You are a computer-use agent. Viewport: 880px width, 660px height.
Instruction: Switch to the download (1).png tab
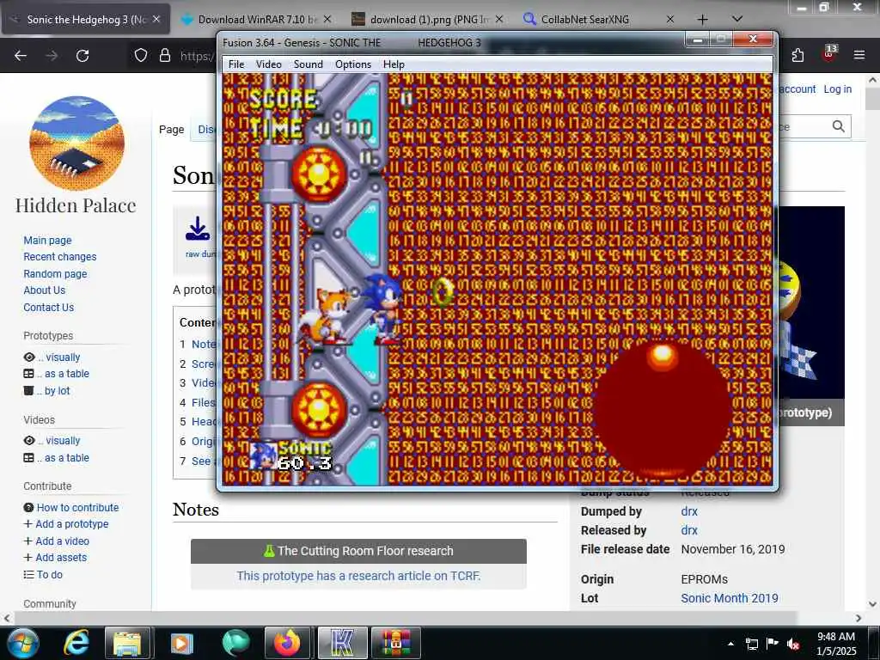coord(430,20)
